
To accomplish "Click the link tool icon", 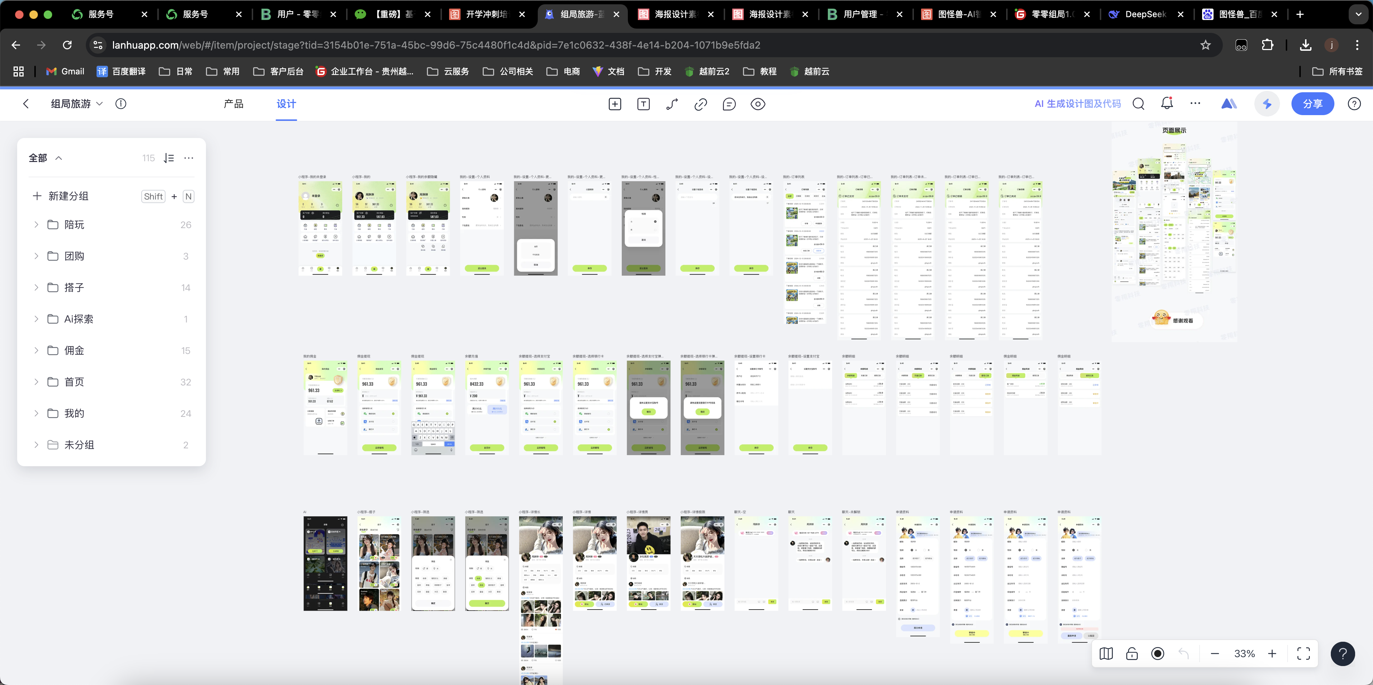I will pyautogui.click(x=700, y=104).
